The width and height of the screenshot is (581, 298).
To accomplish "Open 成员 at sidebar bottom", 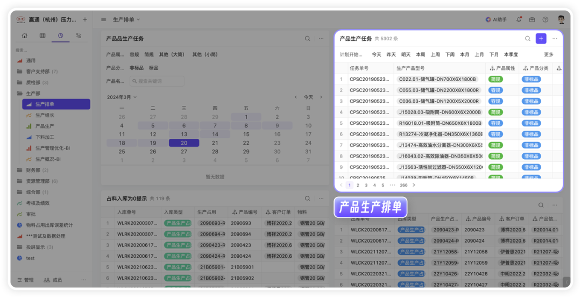I will coord(53,280).
